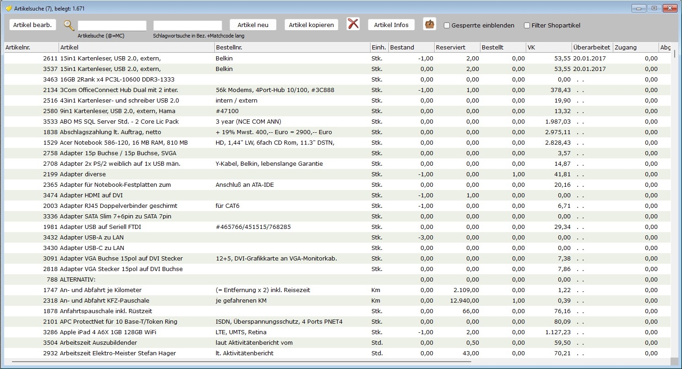Viewport: 682px width, 369px height.
Task: Focus the Artikelsuche input field
Action: pos(112,26)
